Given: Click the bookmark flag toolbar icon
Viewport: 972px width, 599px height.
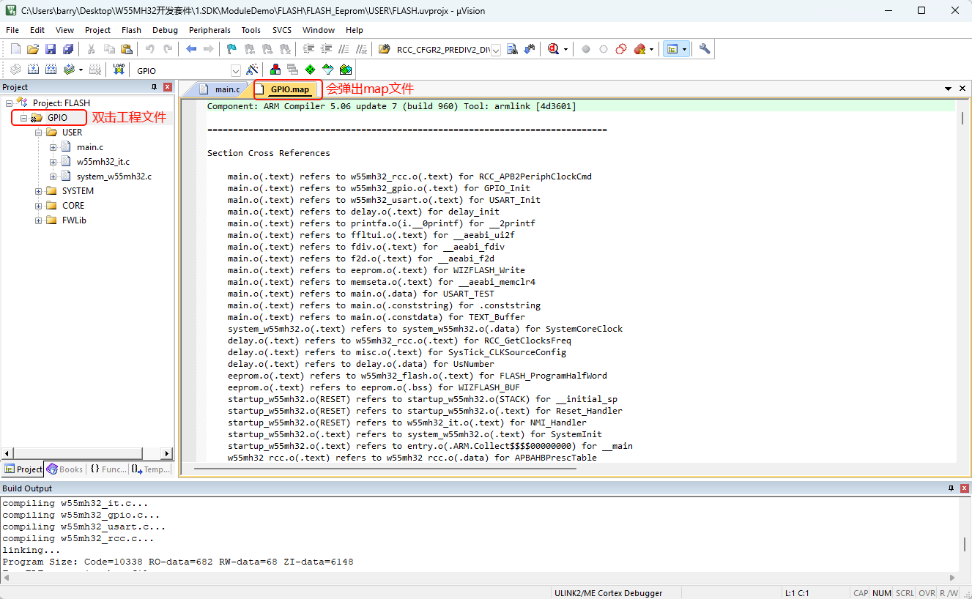Looking at the screenshot, I should pos(231,49).
